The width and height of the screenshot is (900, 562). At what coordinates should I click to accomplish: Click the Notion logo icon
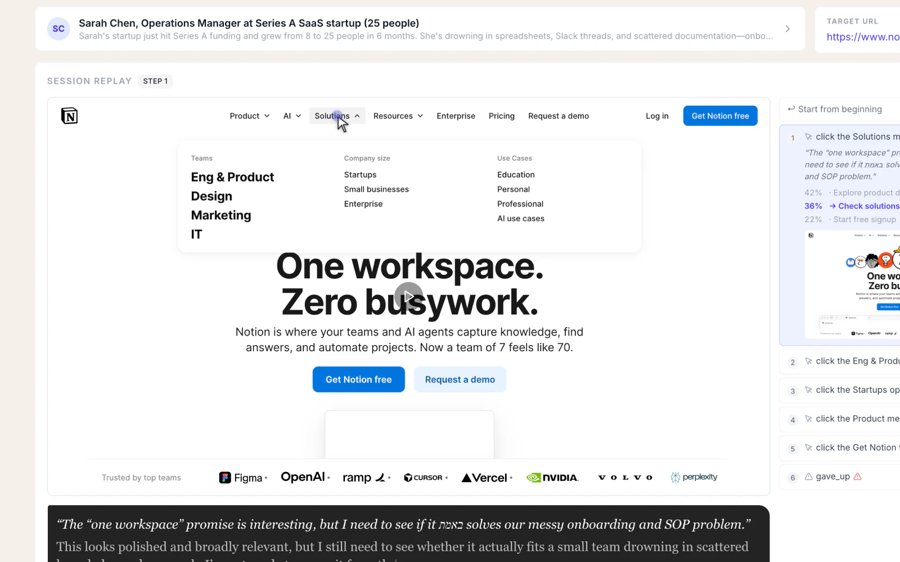[69, 116]
